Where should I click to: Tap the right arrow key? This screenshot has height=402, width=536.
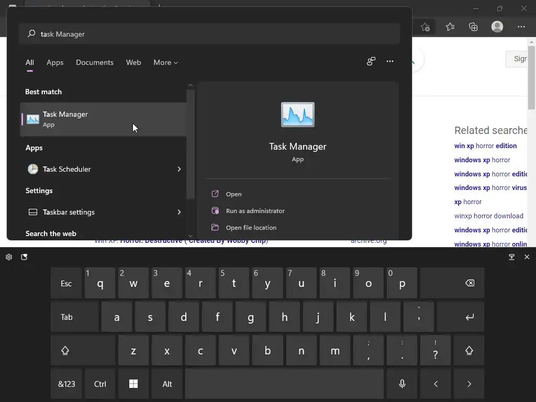[x=469, y=384]
